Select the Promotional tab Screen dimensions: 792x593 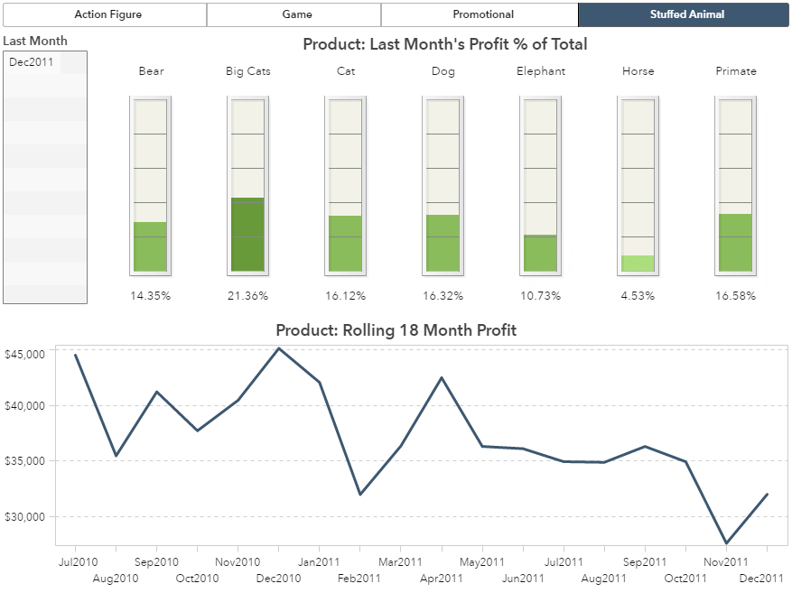pyautogui.click(x=482, y=14)
